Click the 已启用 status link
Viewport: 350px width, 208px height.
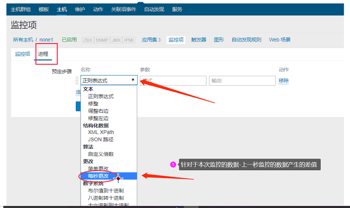tap(69, 40)
